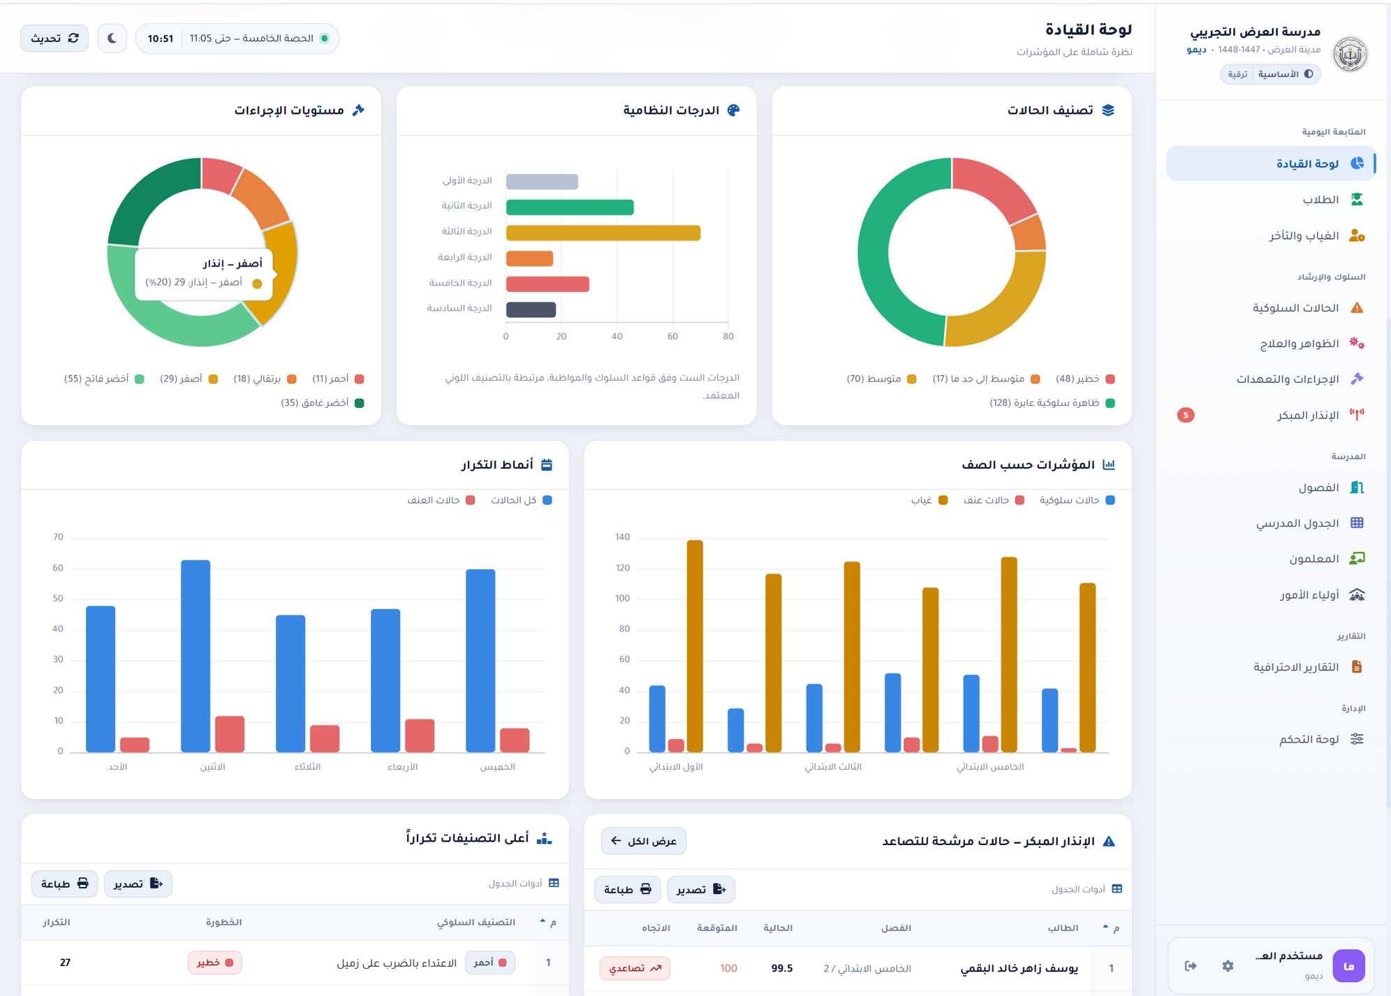Click student name يوسف زاهر خالد البقمي
Image resolution: width=1391 pixels, height=996 pixels.
coord(1019,968)
